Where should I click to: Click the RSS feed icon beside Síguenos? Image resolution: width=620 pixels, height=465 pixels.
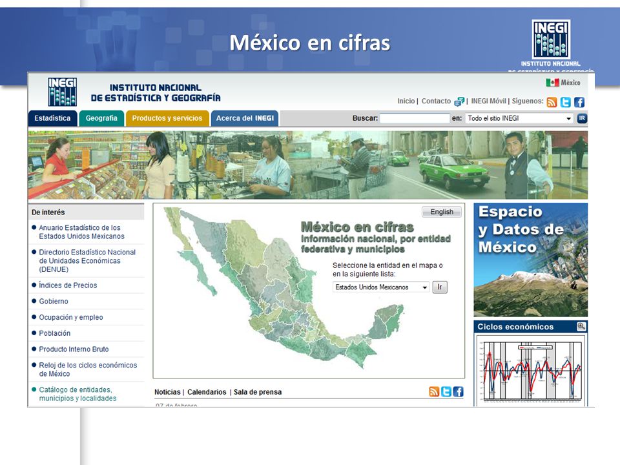click(552, 102)
